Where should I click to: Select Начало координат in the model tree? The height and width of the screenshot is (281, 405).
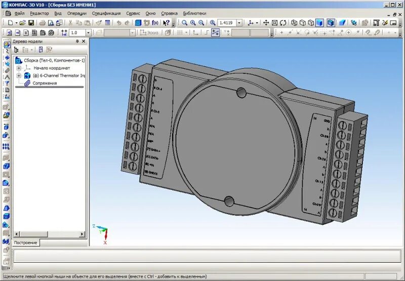pos(52,68)
